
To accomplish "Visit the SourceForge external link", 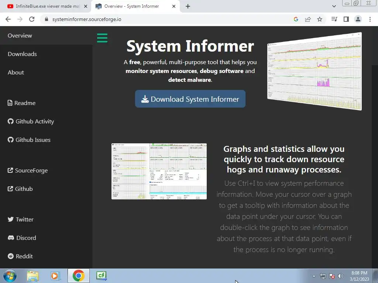I will point(28,170).
